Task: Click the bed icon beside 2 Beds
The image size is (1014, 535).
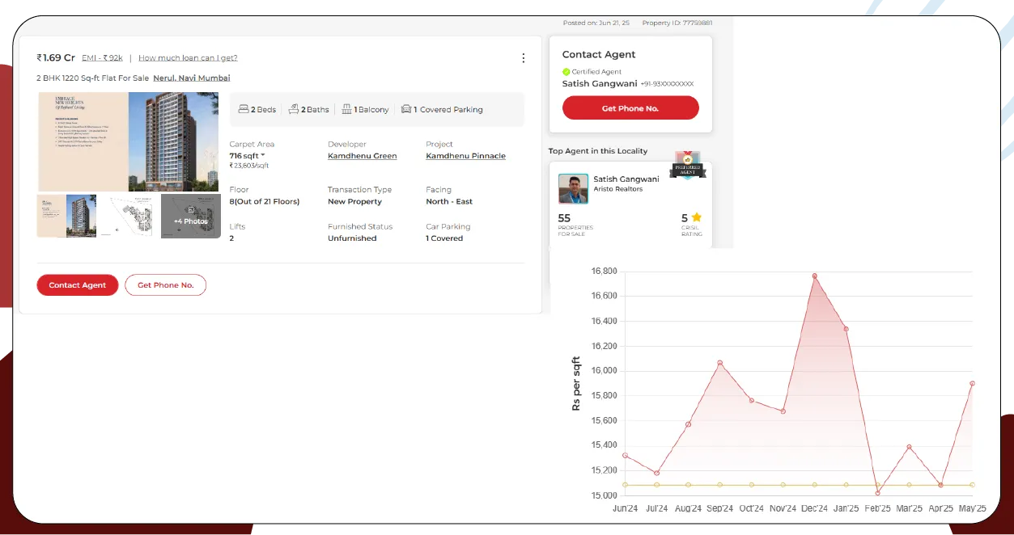Action: coord(244,109)
